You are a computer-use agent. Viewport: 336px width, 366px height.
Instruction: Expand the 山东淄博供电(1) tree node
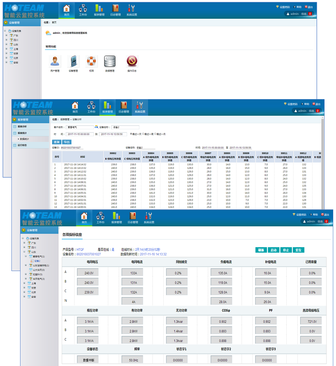(x=26, y=265)
